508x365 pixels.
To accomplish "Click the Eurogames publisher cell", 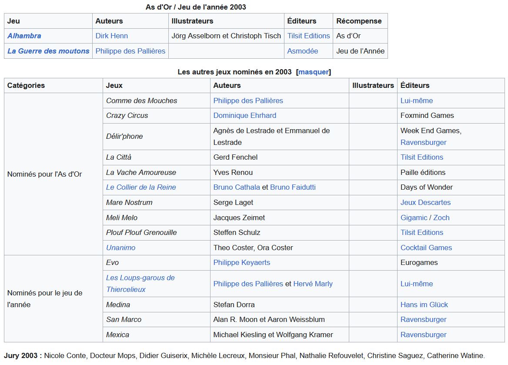I will click(x=451, y=263).
